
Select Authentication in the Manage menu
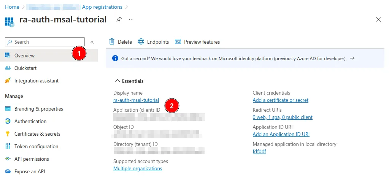pyautogui.click(x=30, y=121)
